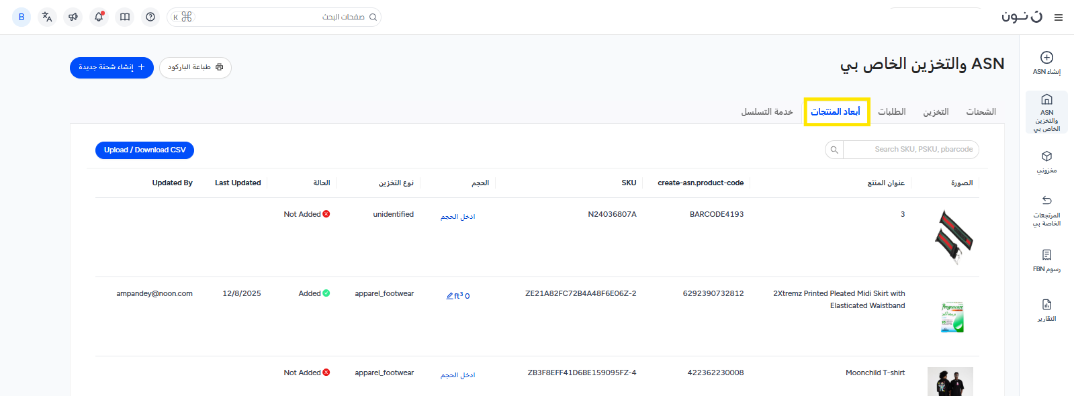
Task: Click the create ASN plus icon in sidebar
Action: click(x=1046, y=58)
